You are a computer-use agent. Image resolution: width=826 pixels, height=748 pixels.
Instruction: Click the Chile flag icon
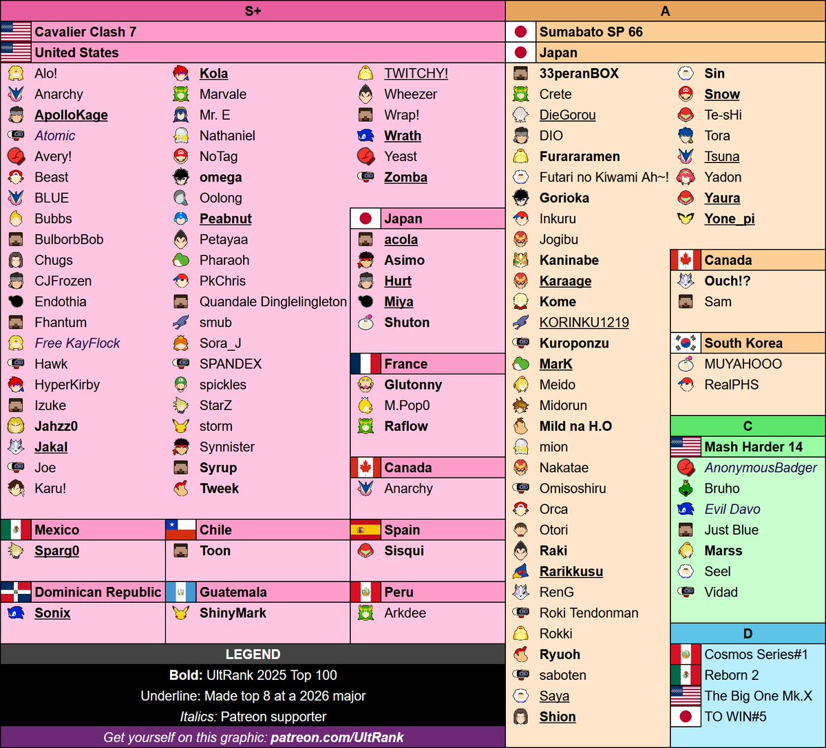click(x=180, y=530)
